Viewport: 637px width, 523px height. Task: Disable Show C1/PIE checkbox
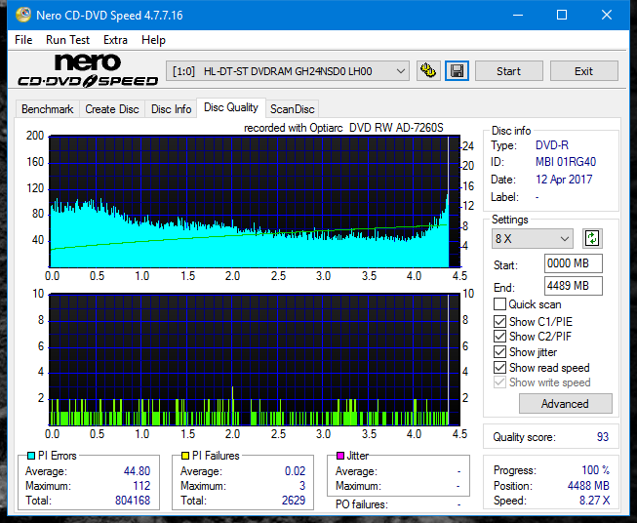[x=499, y=321]
